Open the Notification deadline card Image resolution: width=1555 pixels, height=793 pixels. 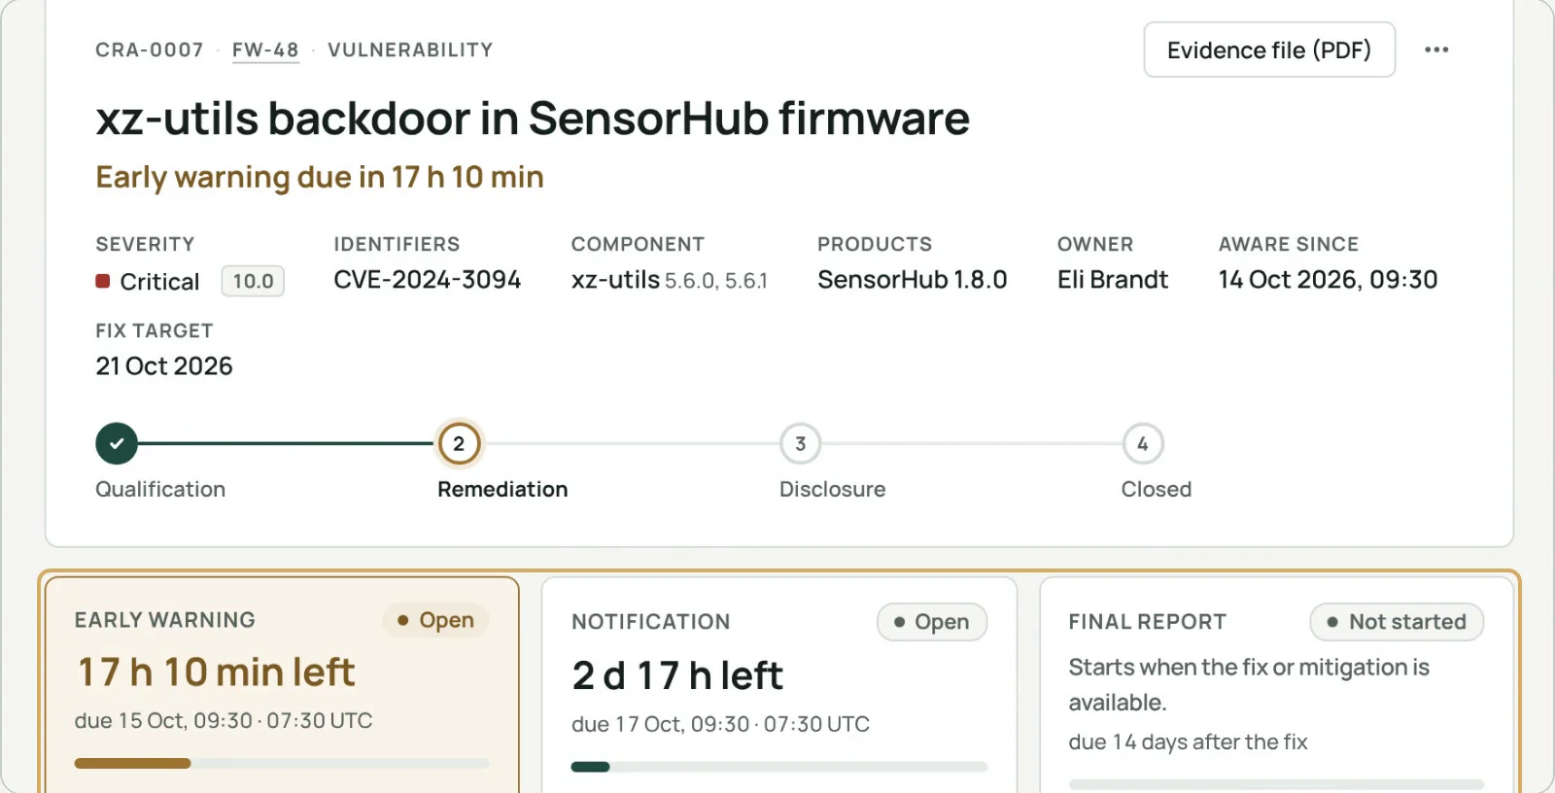[x=779, y=685]
